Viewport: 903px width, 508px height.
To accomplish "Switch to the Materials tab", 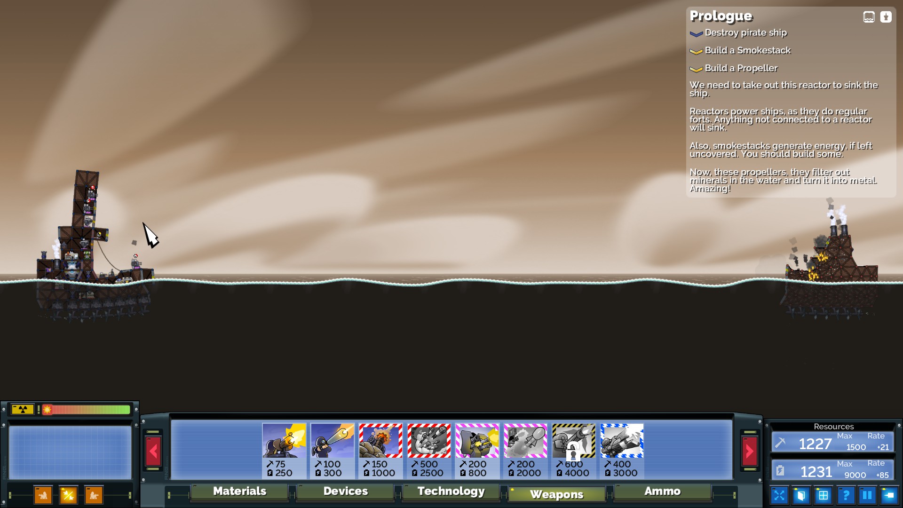I will [x=239, y=492].
